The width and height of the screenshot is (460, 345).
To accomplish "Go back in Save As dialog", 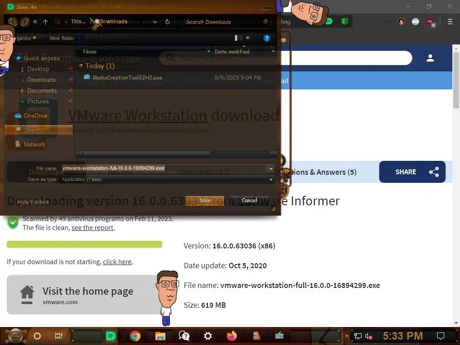I will [x=12, y=22].
